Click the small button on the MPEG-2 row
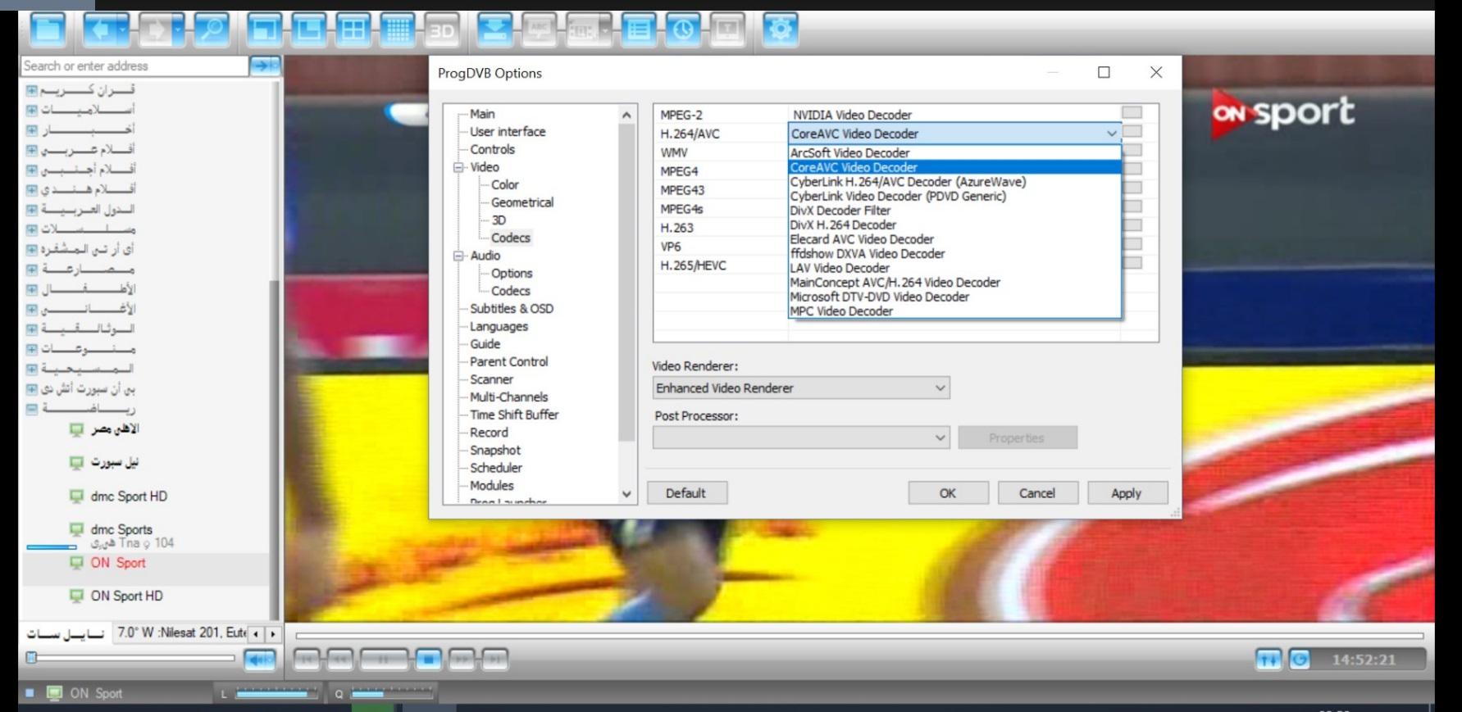This screenshot has width=1462, height=712. click(x=1132, y=113)
